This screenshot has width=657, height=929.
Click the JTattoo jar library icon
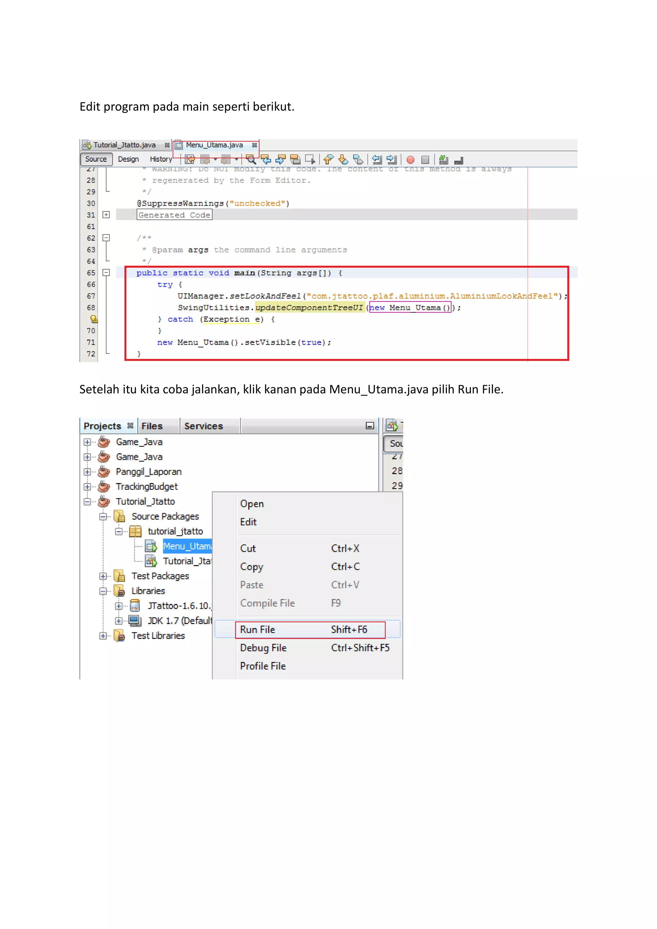pyautogui.click(x=135, y=606)
